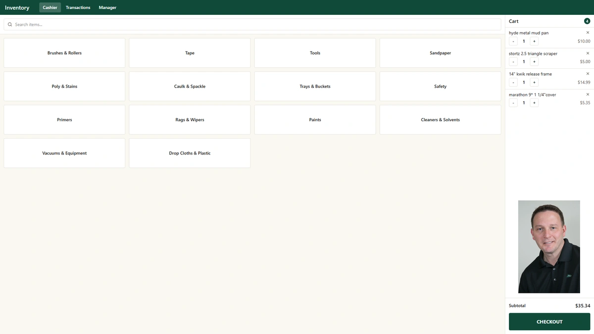Open the Transactions tab

[x=78, y=7]
